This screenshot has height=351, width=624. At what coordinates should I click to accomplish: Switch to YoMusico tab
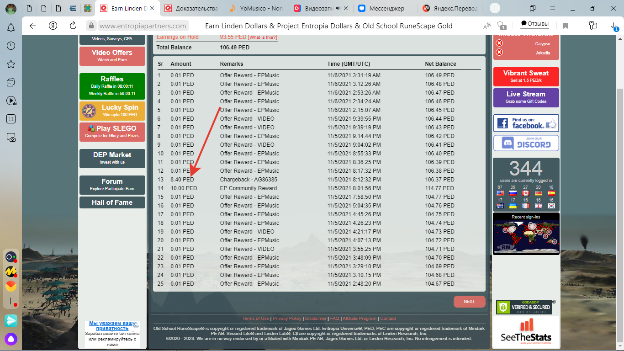257,8
